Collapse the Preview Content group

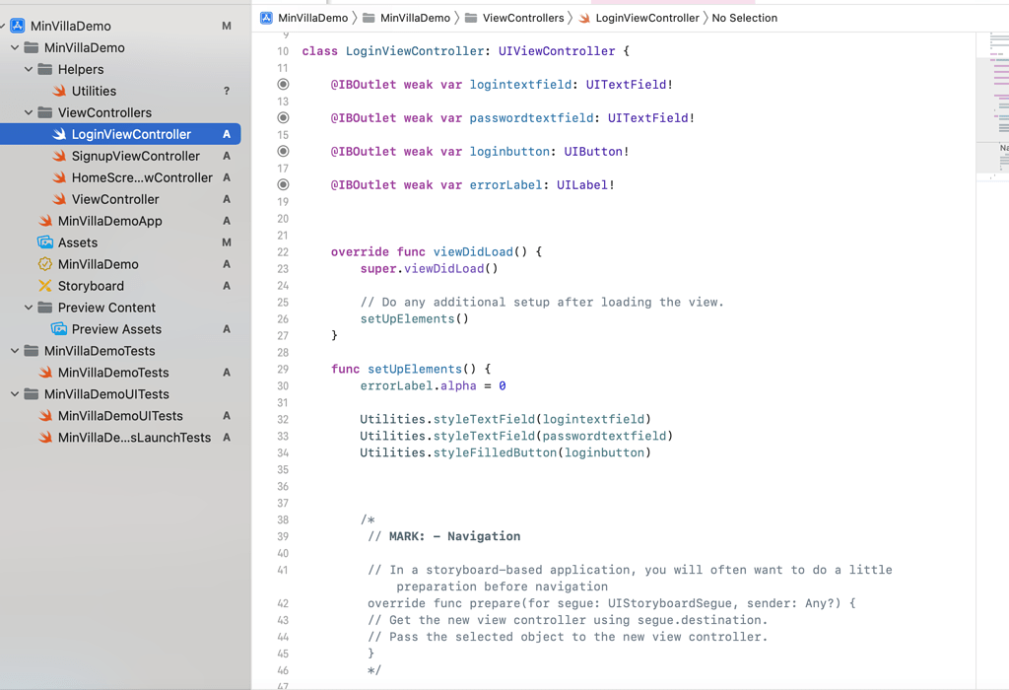click(28, 308)
